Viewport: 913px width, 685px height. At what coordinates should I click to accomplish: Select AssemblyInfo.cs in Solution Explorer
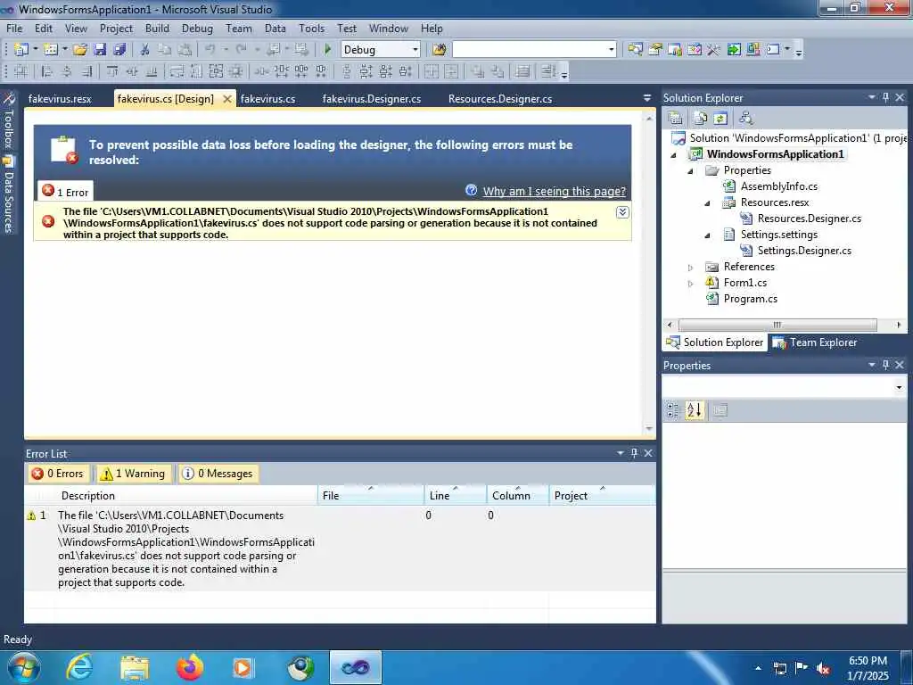pos(778,186)
